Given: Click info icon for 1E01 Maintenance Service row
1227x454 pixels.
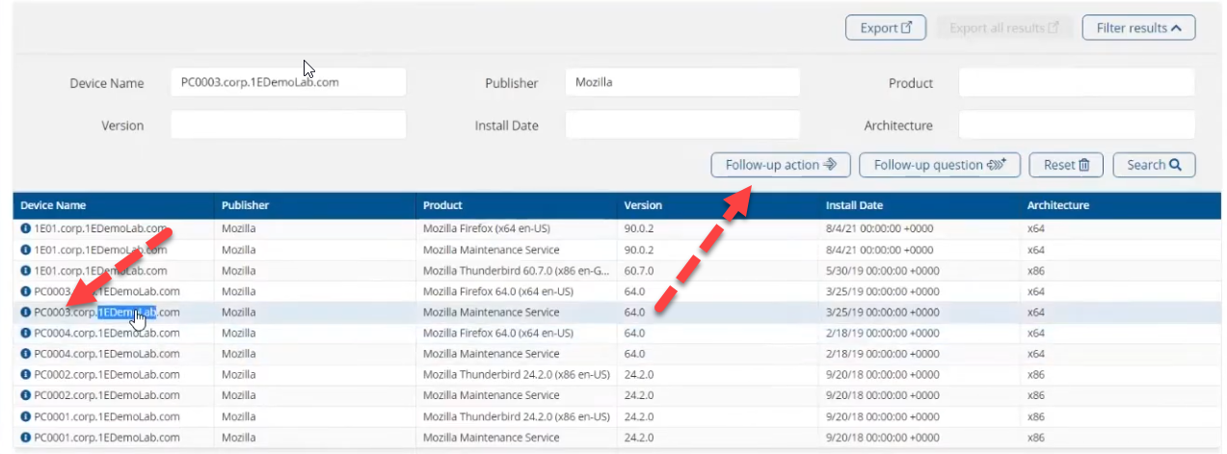Looking at the screenshot, I should (26, 251).
